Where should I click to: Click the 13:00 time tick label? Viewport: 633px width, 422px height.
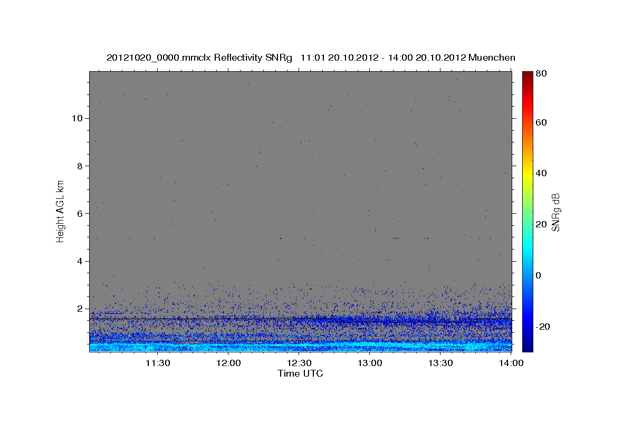370,363
